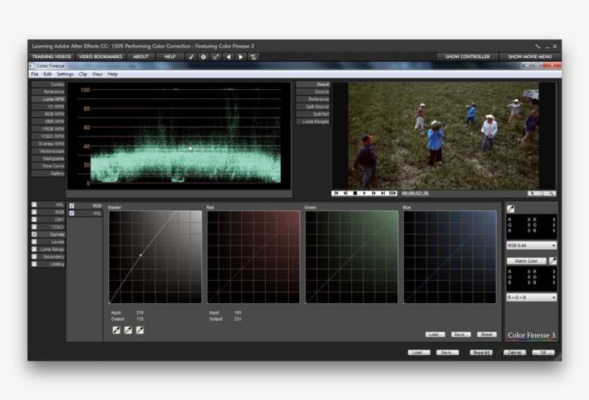Pick white point eyedropper under Master curve

coord(140,330)
